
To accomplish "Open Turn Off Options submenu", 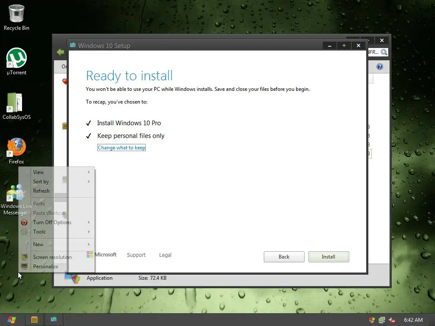I will (57, 222).
